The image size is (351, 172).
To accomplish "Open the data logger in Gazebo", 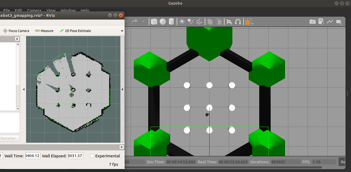I will click(x=321, y=21).
